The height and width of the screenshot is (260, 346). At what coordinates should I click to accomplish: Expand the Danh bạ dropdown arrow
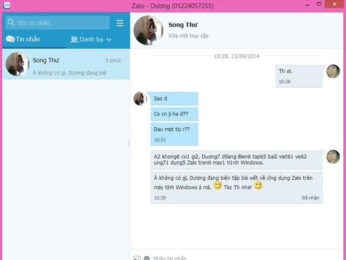(109, 40)
